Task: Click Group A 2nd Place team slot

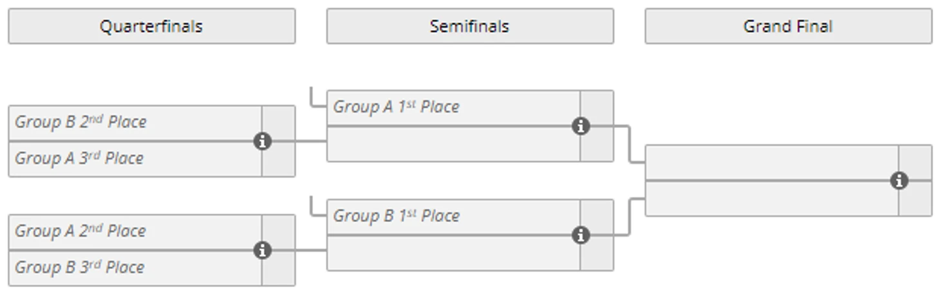Action: coord(135,232)
